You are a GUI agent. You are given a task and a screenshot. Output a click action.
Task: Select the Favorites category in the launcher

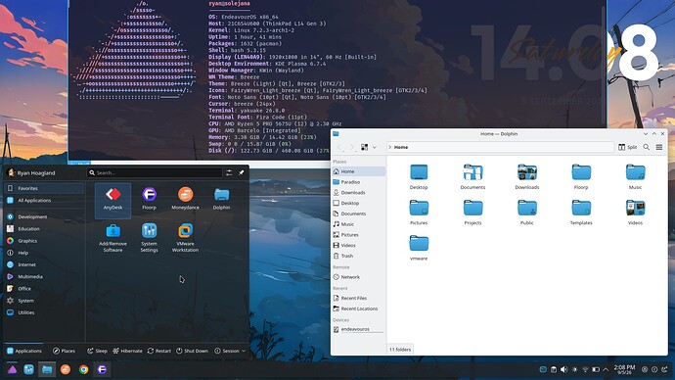tap(44, 188)
